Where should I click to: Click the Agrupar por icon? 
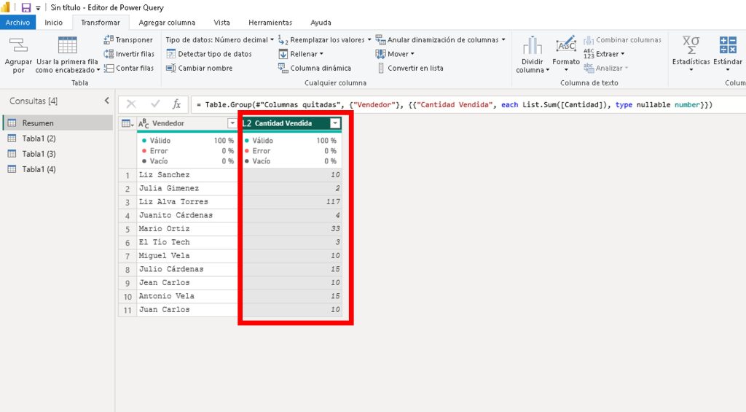pyautogui.click(x=18, y=47)
